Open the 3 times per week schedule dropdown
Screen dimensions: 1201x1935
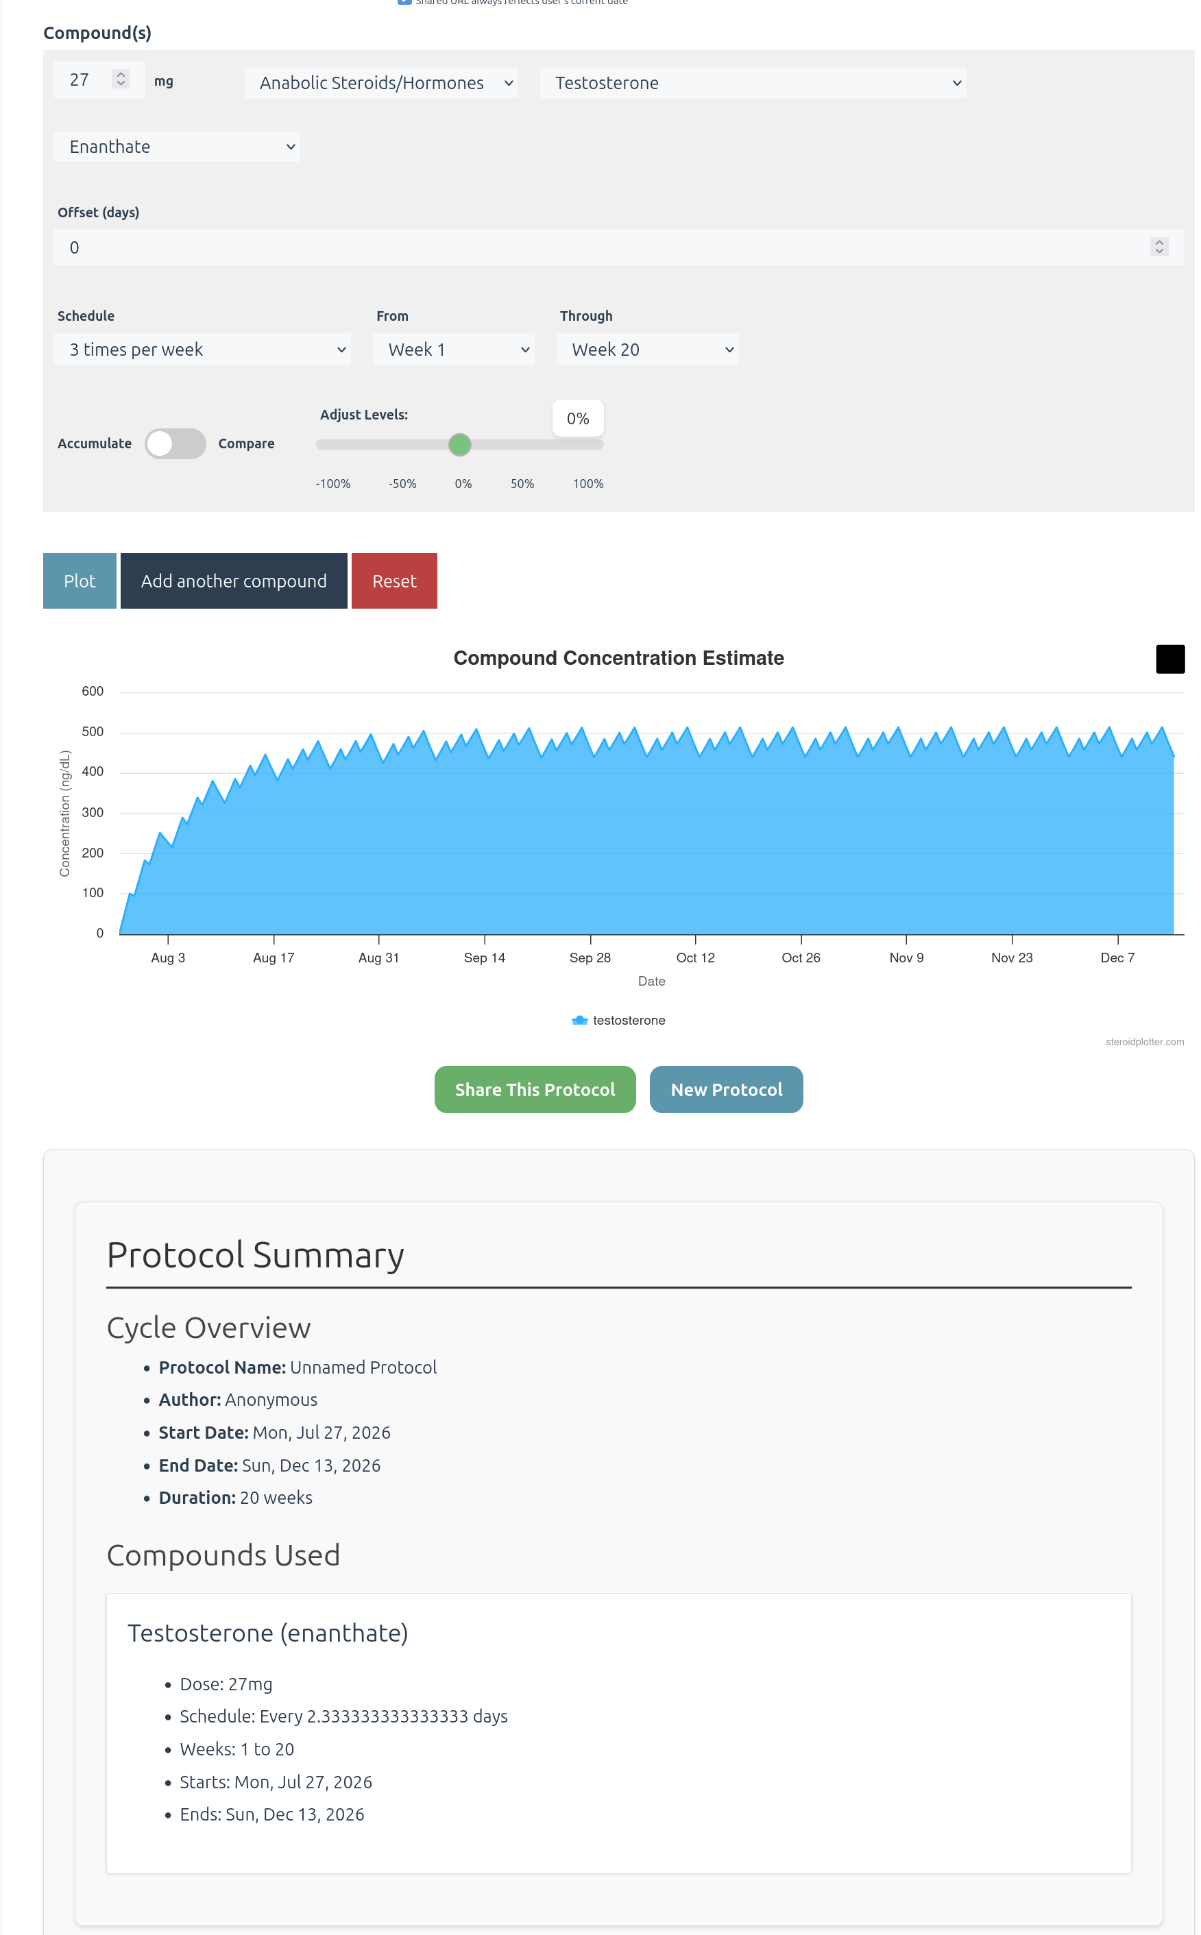(x=202, y=350)
